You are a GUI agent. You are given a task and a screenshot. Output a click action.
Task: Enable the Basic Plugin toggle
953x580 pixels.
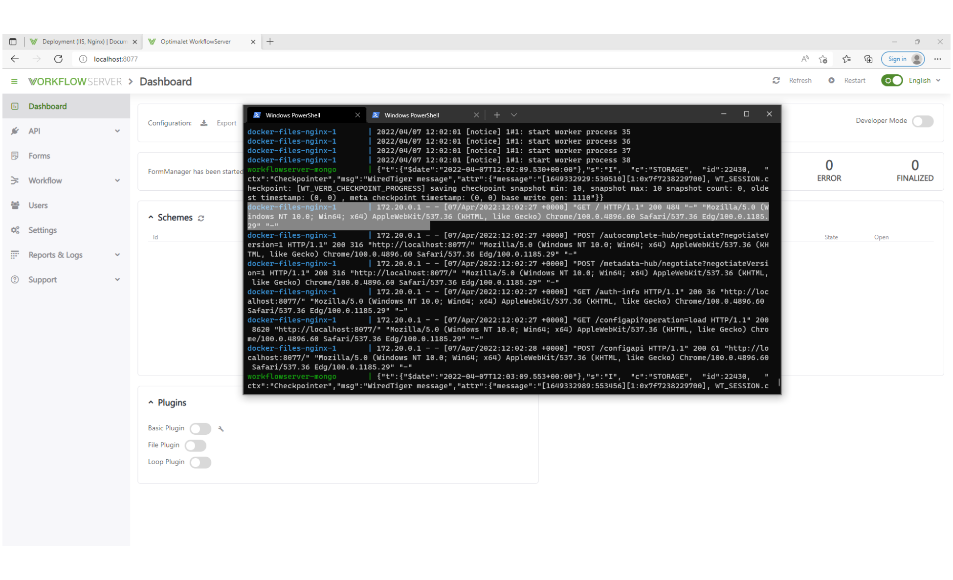tap(200, 429)
